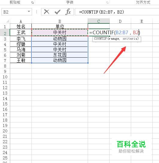159x163 pixels.
Task: Click 'criteria' in the COUNTIF tooltip
Action: (x=130, y=39)
